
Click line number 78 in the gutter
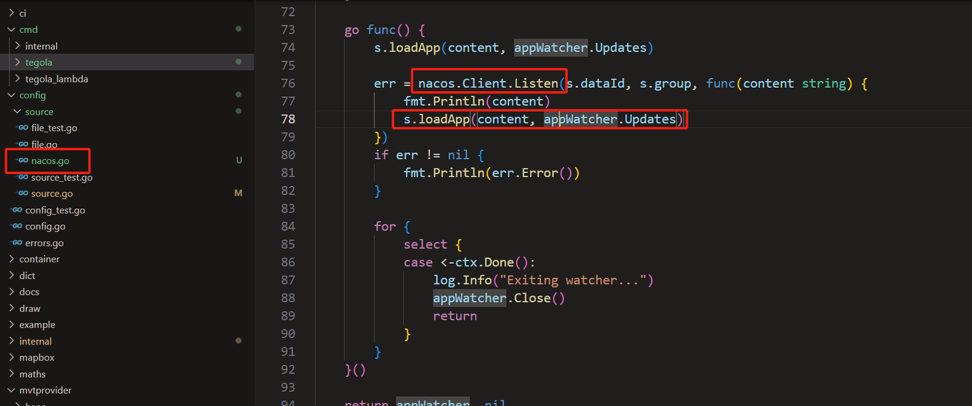288,119
